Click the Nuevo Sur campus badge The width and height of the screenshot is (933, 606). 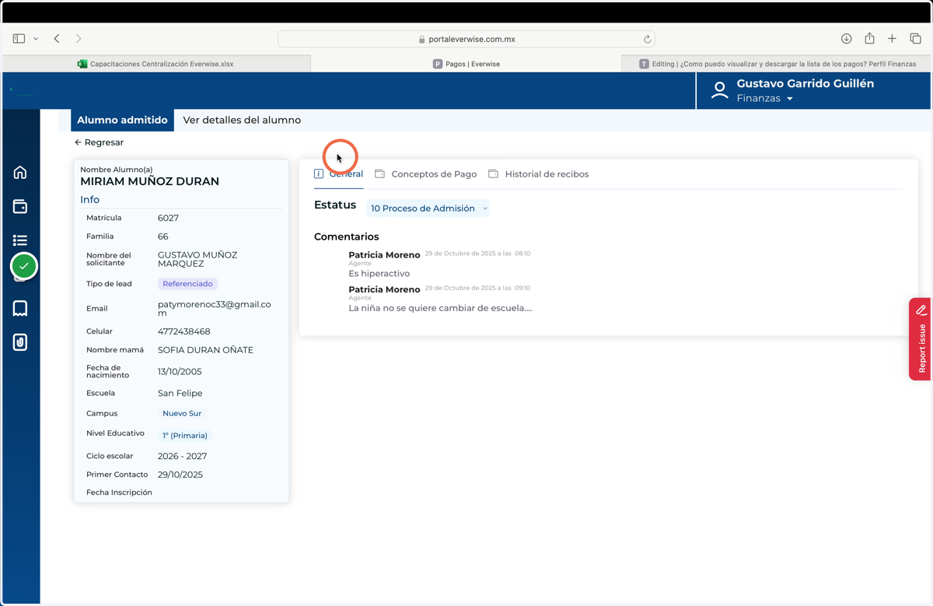tap(182, 413)
